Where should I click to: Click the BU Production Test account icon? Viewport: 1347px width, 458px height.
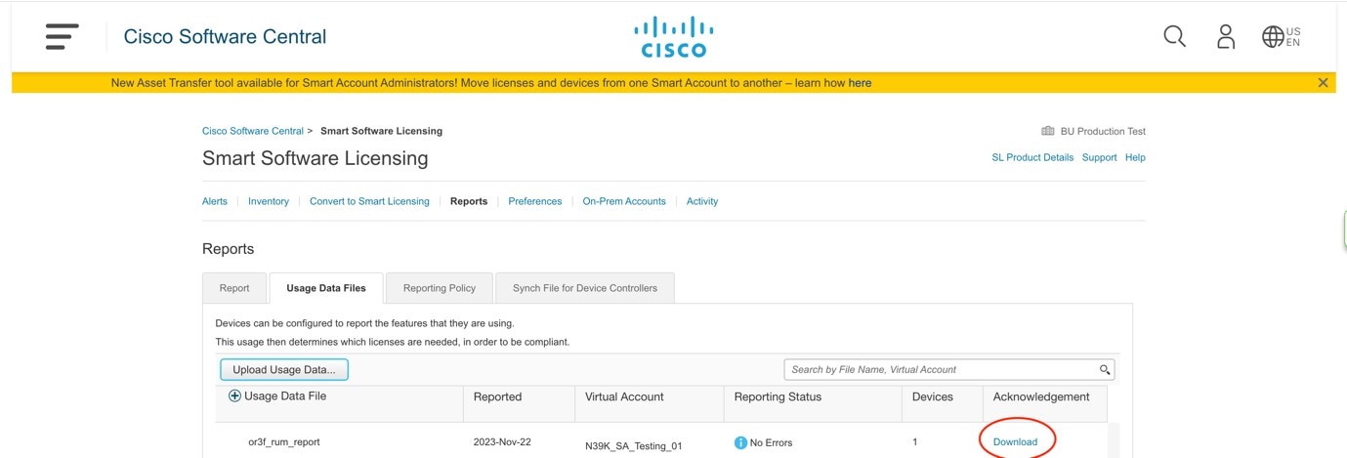pyautogui.click(x=1048, y=131)
